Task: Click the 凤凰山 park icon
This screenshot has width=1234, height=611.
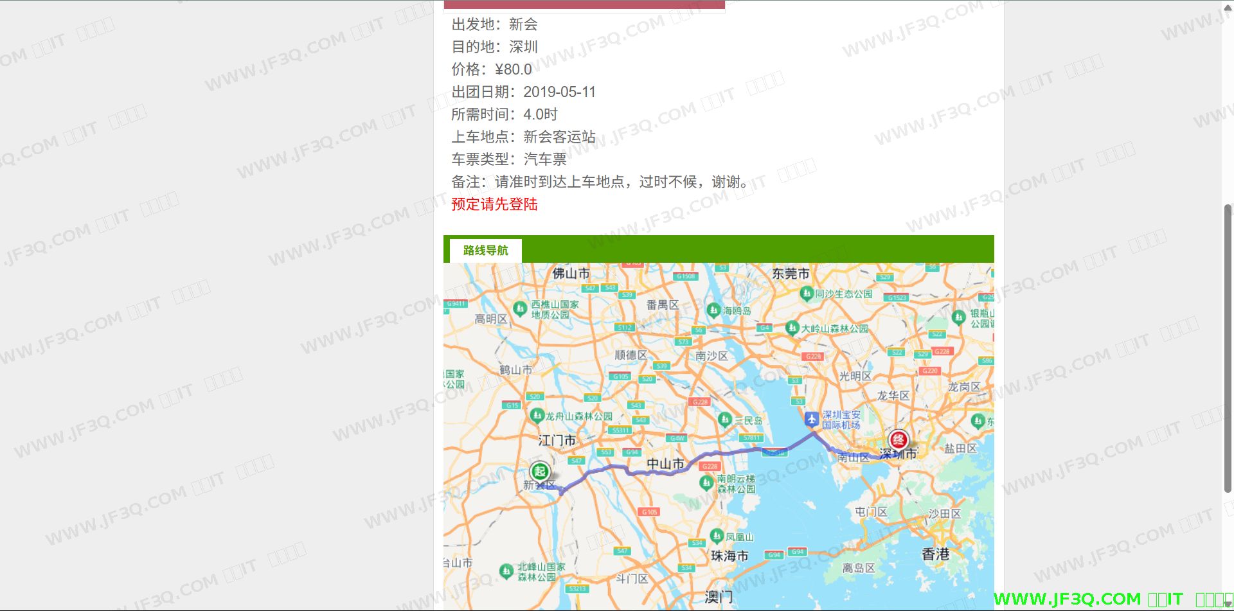Action: (x=717, y=536)
